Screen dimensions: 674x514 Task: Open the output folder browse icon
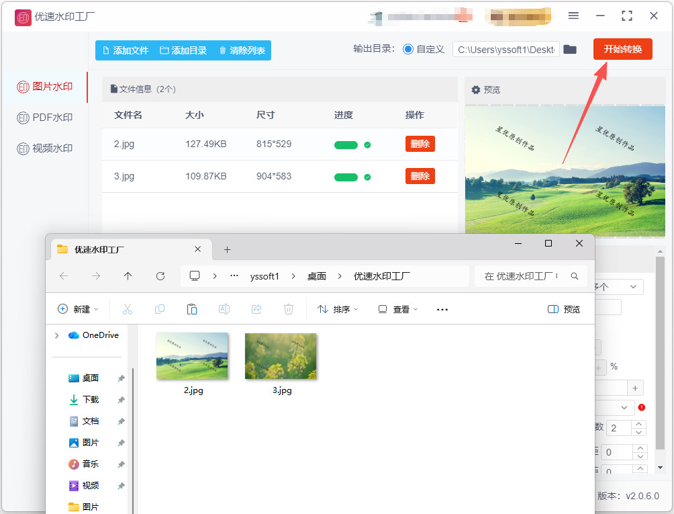pos(570,49)
